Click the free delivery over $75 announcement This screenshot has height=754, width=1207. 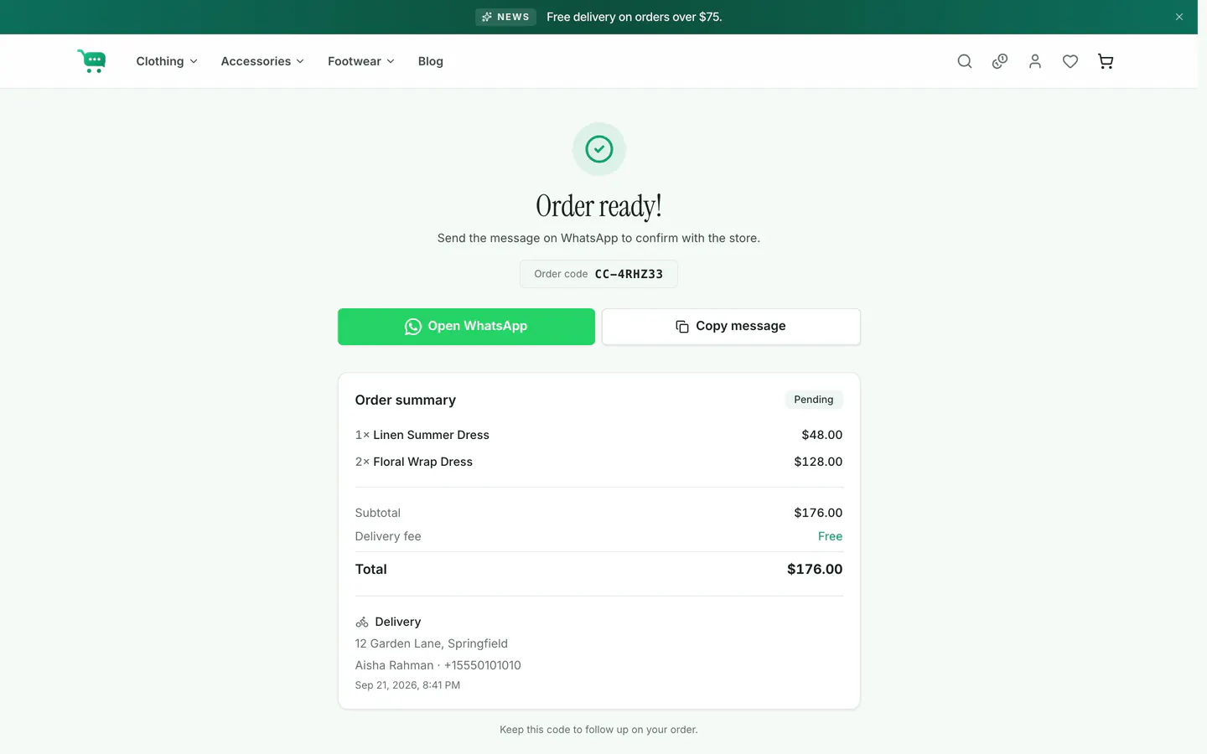634,17
